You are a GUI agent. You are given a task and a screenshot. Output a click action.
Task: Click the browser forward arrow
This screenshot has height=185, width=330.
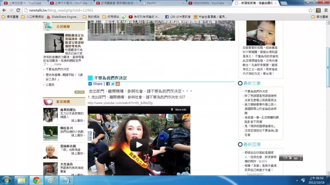[x=11, y=10]
